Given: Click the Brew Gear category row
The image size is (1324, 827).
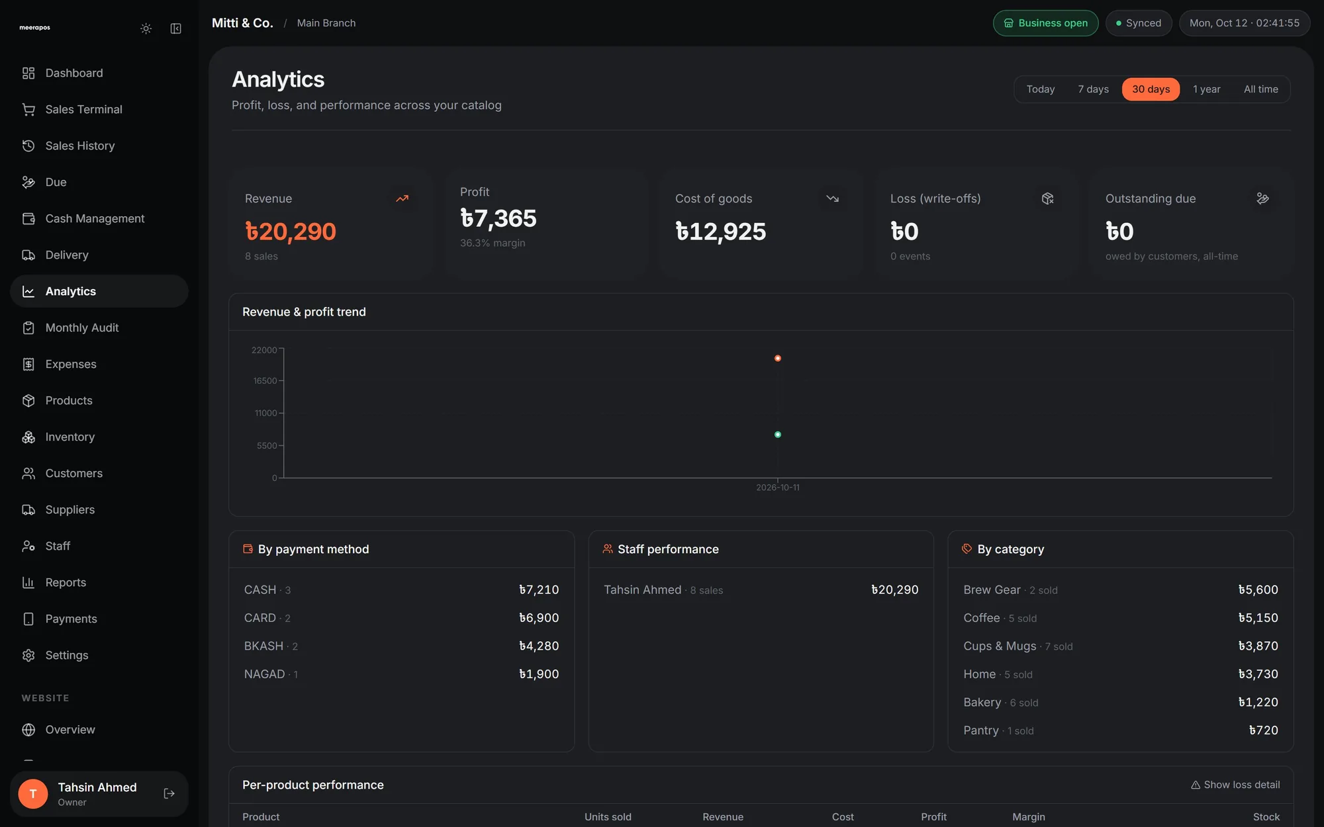Looking at the screenshot, I should click(x=1121, y=590).
